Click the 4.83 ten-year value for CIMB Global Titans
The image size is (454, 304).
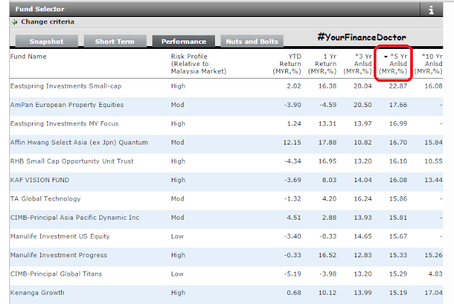(435, 274)
